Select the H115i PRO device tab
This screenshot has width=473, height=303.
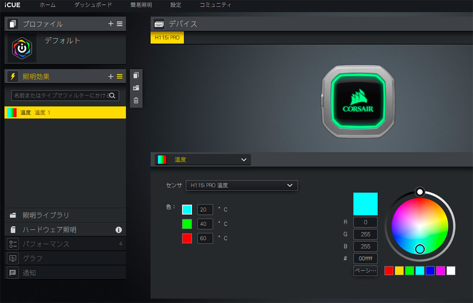167,38
